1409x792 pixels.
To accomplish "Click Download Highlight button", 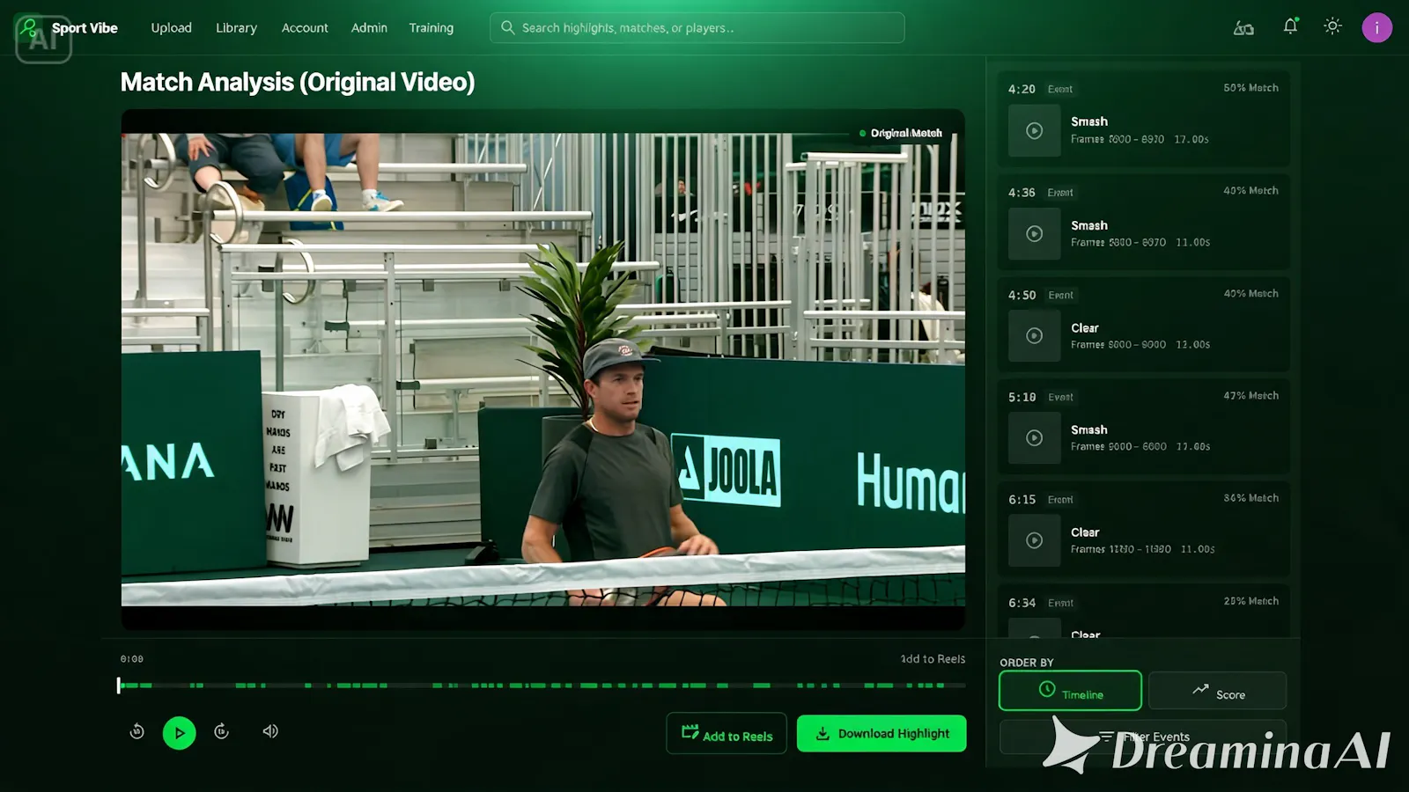I will tap(882, 733).
